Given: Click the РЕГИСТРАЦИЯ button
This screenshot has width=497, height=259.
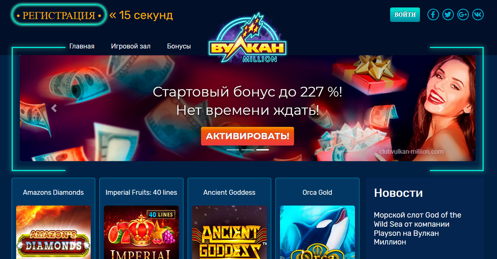Looking at the screenshot, I should click(59, 15).
